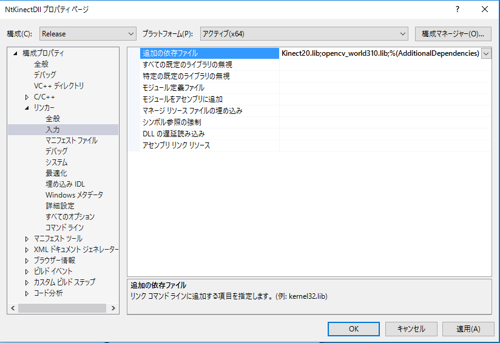
Task: Open the 構成 Release dropdown
Action: (x=88, y=34)
